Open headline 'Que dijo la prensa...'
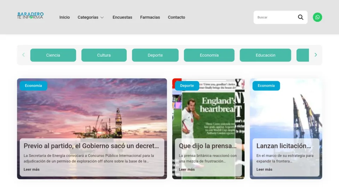 208,146
